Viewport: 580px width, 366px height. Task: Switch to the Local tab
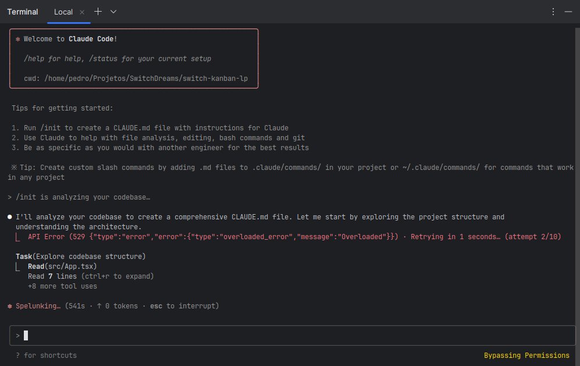click(63, 12)
